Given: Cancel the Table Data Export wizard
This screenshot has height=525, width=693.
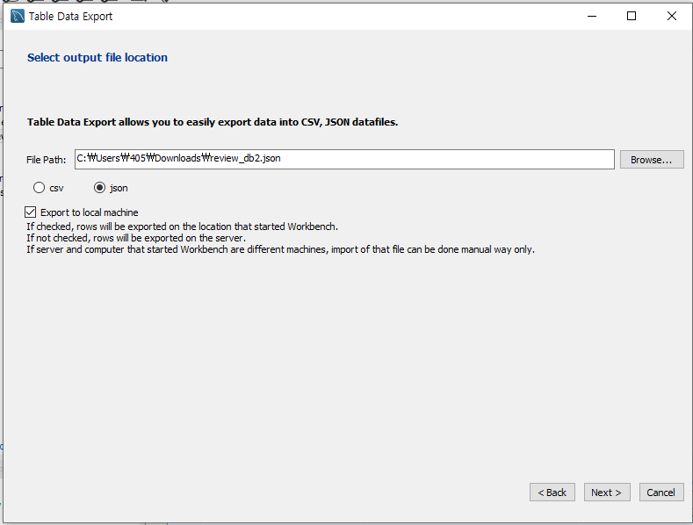Looking at the screenshot, I should 661,493.
